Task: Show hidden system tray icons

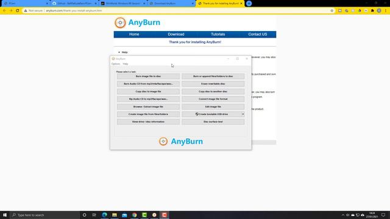Action: (x=342, y=215)
